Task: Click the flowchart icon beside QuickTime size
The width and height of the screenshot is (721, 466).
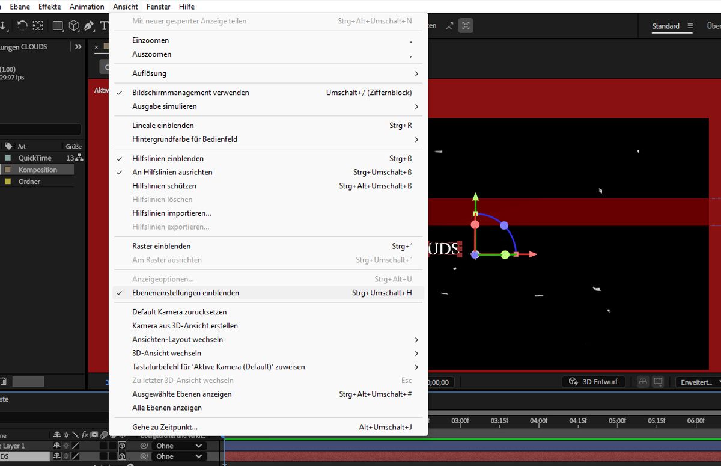Action: [79, 158]
